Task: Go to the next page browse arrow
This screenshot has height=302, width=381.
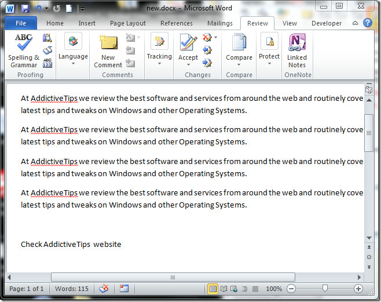Action: [x=369, y=267]
